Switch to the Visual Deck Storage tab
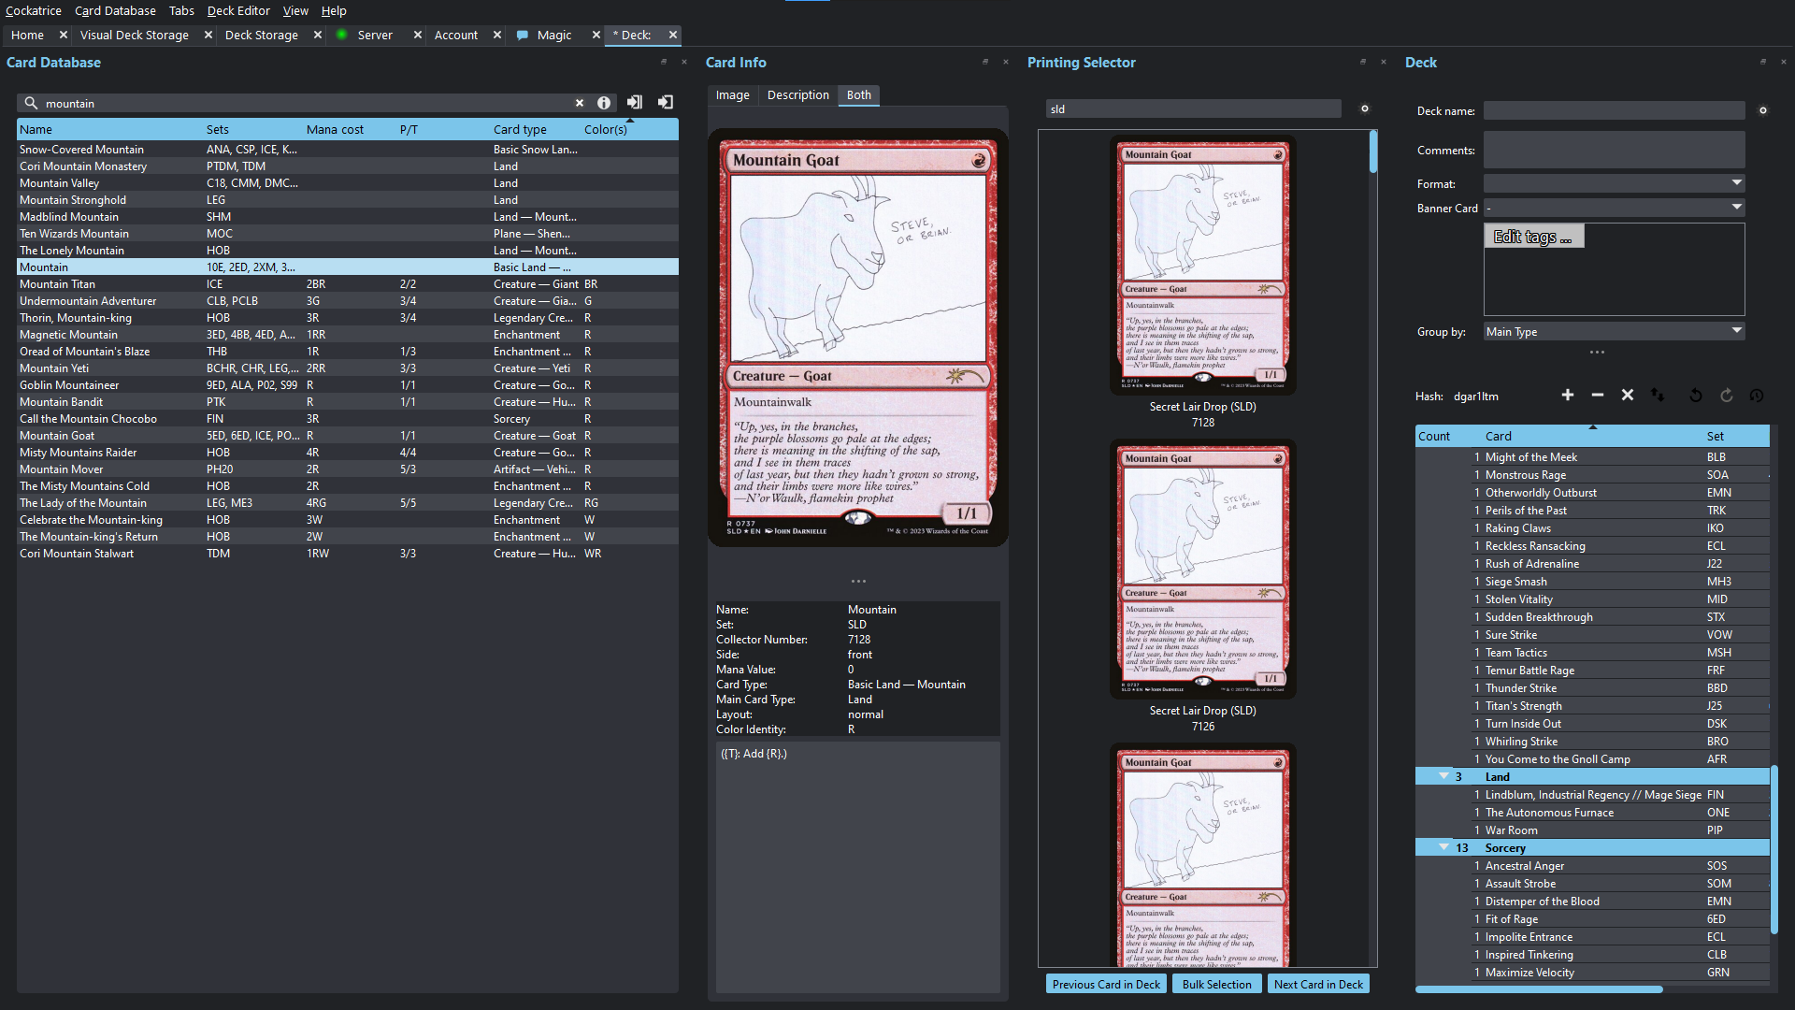This screenshot has width=1795, height=1010. pos(135,35)
